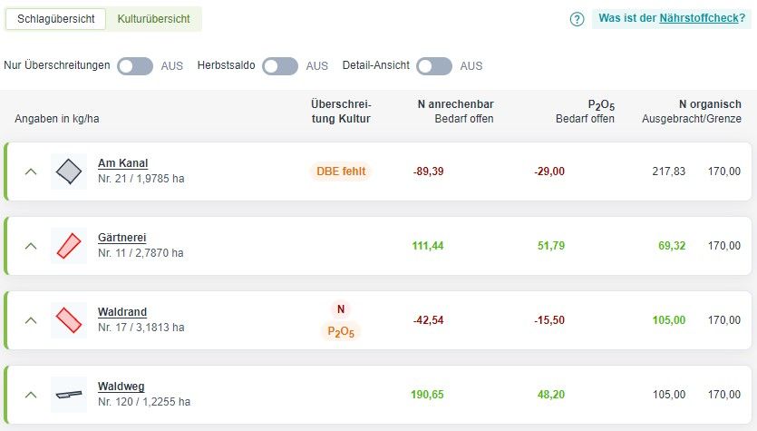Turn on the Detail-Ansicht switch
The image size is (757, 431).
click(x=434, y=66)
